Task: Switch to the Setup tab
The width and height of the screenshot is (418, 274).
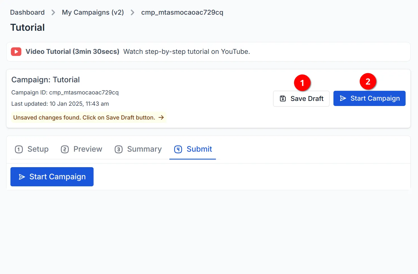Action: click(38, 149)
